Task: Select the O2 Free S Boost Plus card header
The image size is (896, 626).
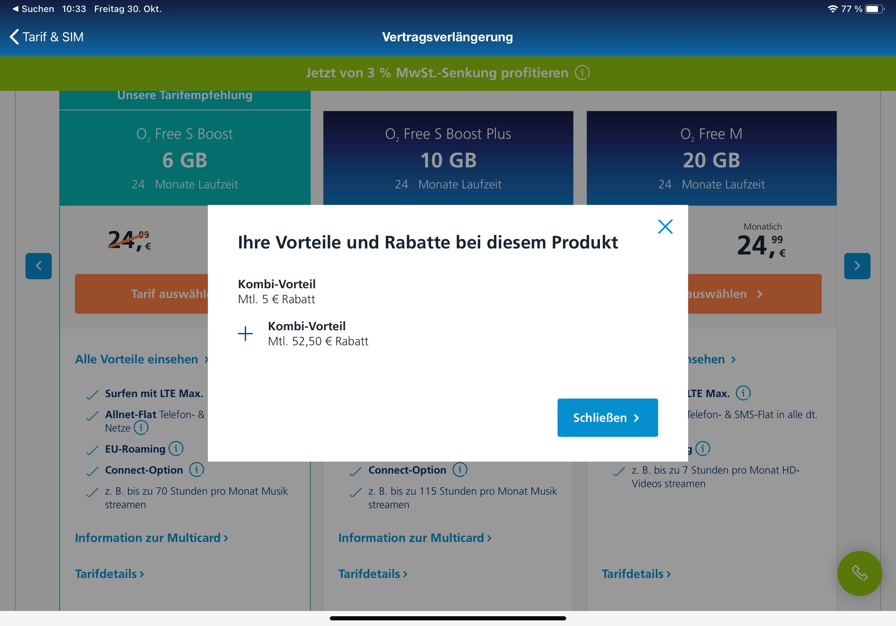Action: tap(448, 158)
